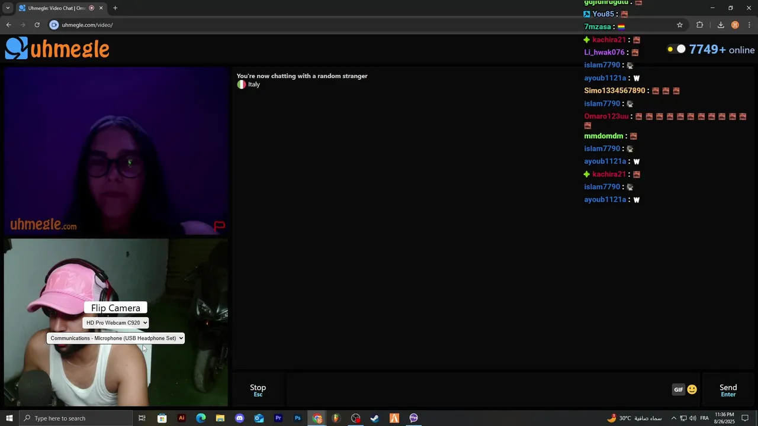758x426 pixels.
Task: Open the Communications Microphone dropdown
Action: point(115,338)
